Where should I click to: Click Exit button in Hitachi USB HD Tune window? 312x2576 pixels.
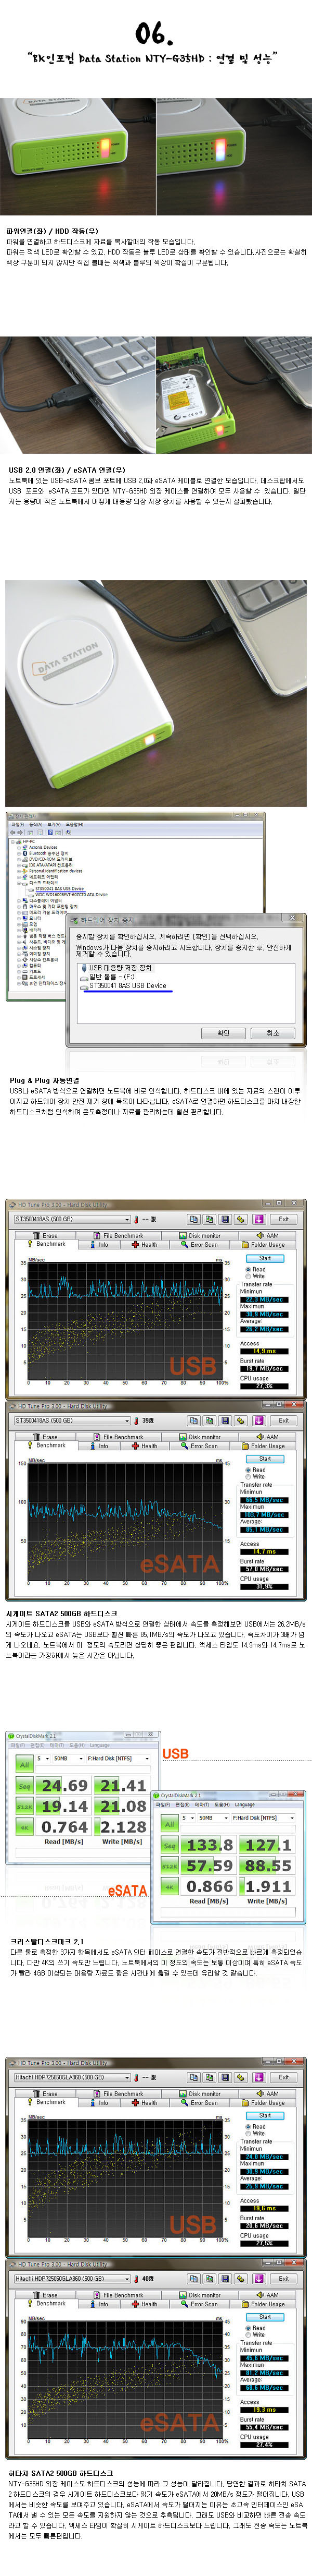pyautogui.click(x=283, y=2077)
